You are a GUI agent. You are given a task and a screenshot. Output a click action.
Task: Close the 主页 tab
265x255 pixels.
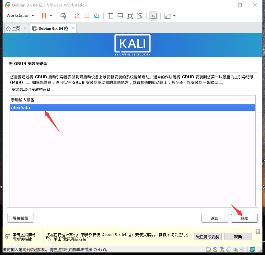(25, 28)
